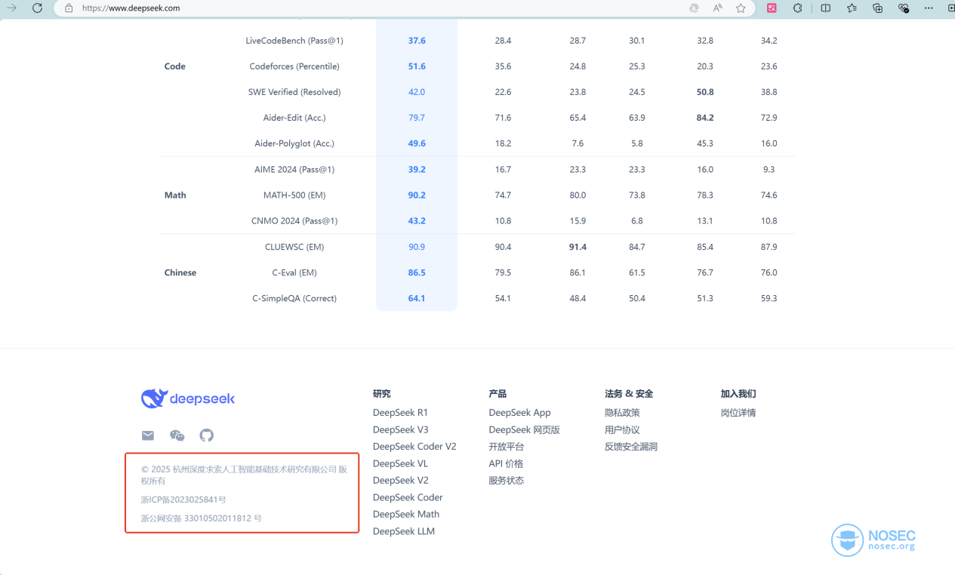Click CNMO 2024 (Pass@1) row label
This screenshot has height=575, width=955.
(294, 221)
